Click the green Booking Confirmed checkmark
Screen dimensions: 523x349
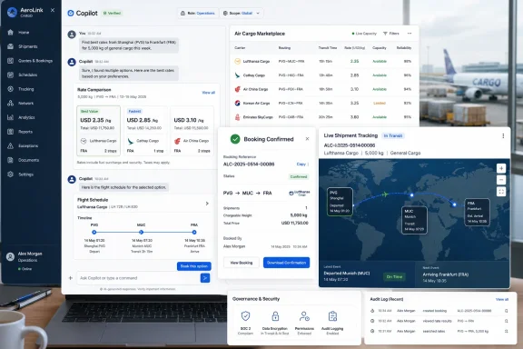(x=235, y=139)
